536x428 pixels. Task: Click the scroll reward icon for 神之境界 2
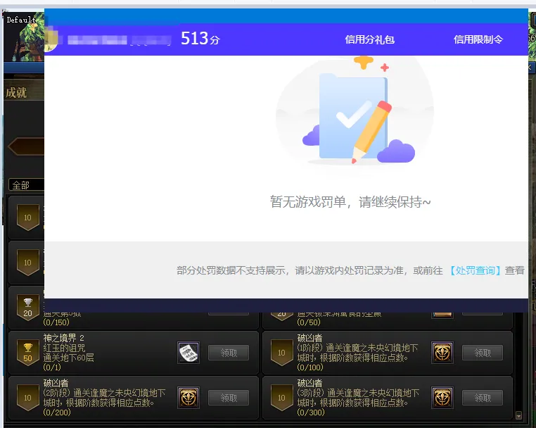(189, 353)
